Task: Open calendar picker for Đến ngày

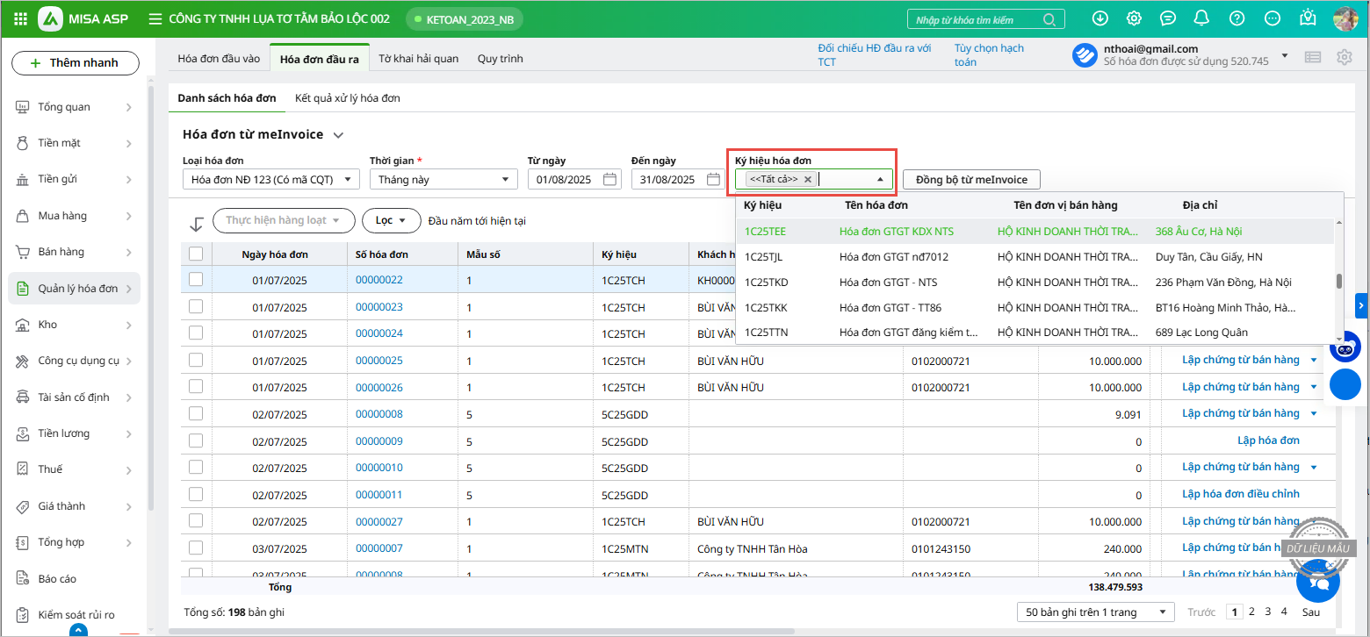Action: pos(713,180)
